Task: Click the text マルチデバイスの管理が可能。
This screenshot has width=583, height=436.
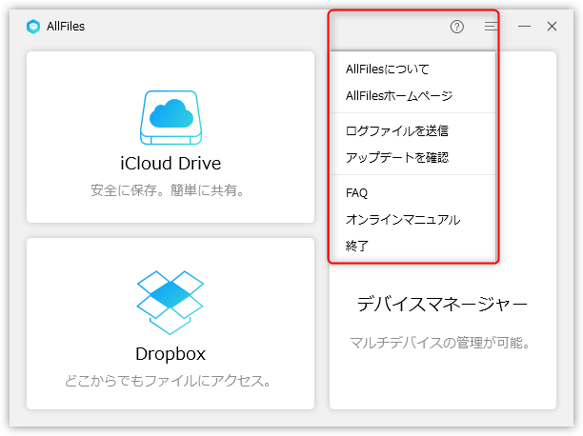Action: coord(440,343)
